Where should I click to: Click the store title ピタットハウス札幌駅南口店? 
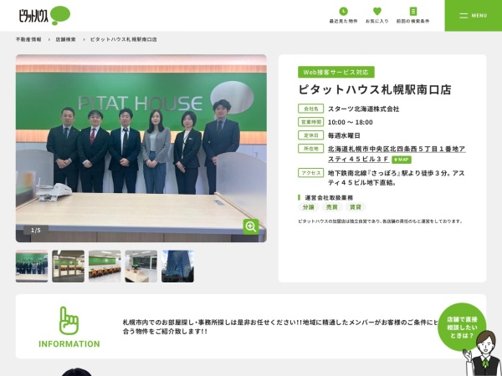[x=375, y=89]
